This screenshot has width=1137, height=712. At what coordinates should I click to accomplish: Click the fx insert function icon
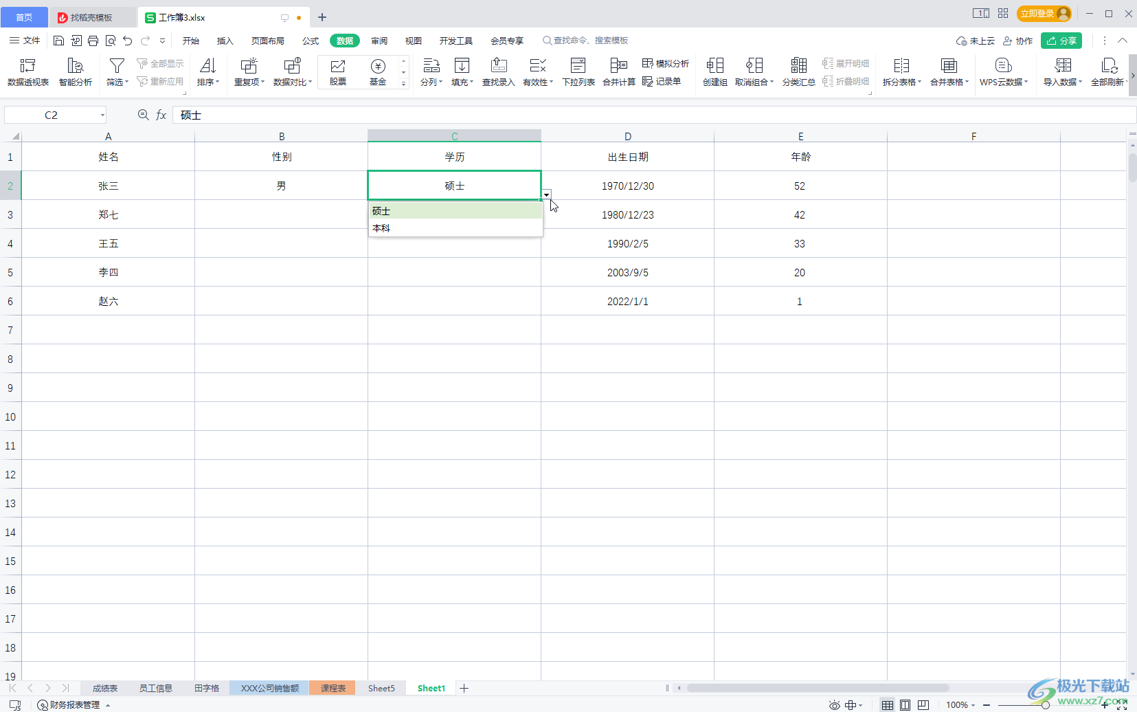point(161,115)
